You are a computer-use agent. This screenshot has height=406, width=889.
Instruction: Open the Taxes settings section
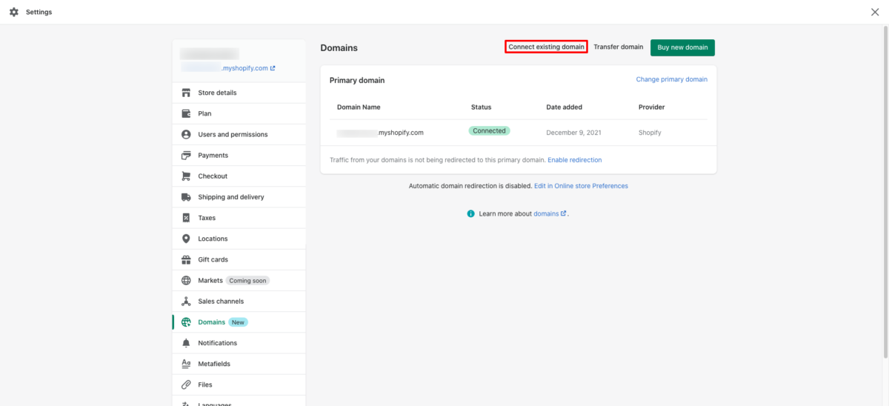(207, 218)
